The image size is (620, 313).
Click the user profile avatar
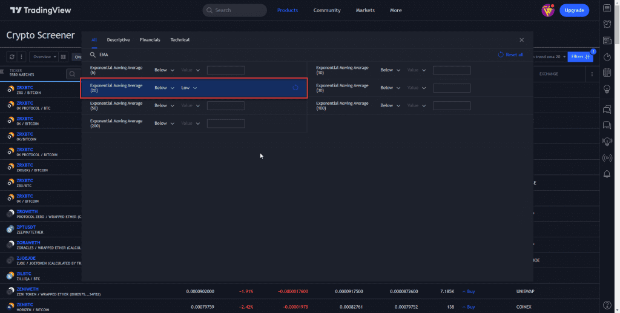point(547,10)
